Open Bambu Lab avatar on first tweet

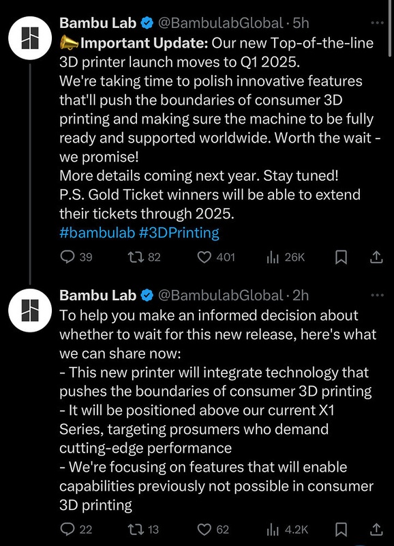(x=30, y=38)
